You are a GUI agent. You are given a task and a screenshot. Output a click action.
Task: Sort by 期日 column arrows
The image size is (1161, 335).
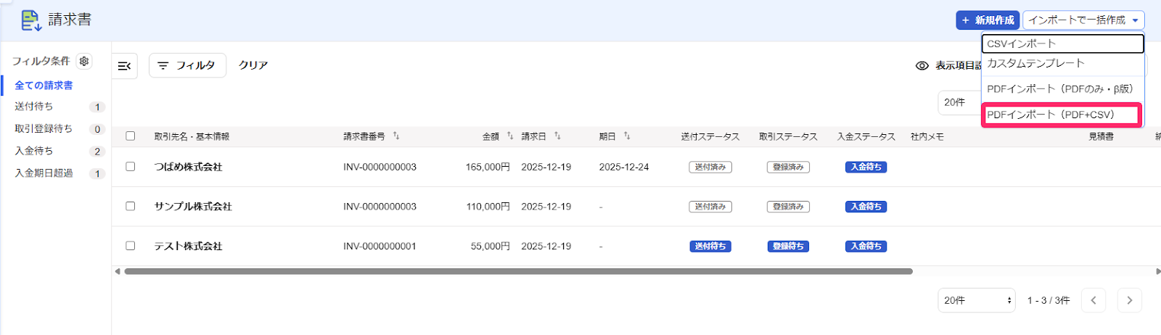[627, 136]
